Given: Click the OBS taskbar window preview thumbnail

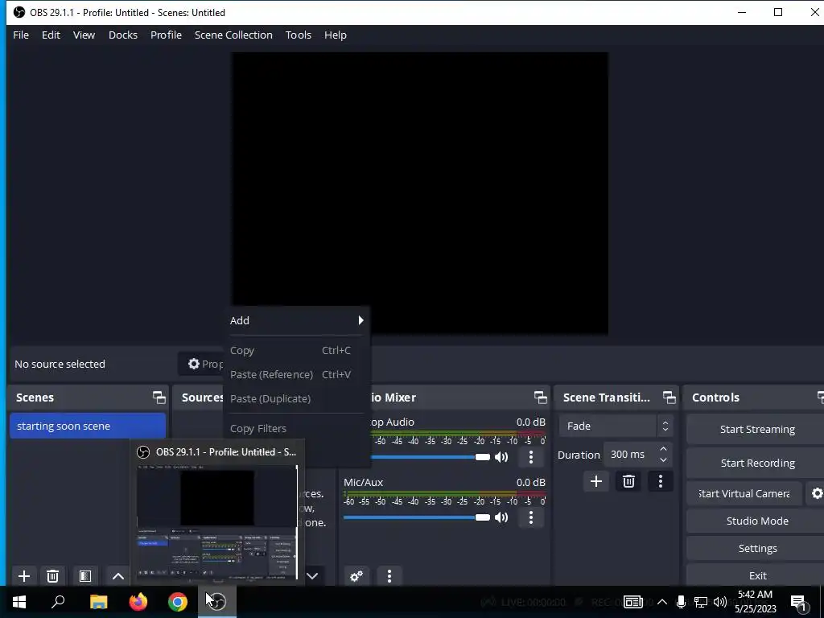Looking at the screenshot, I should click(217, 523).
